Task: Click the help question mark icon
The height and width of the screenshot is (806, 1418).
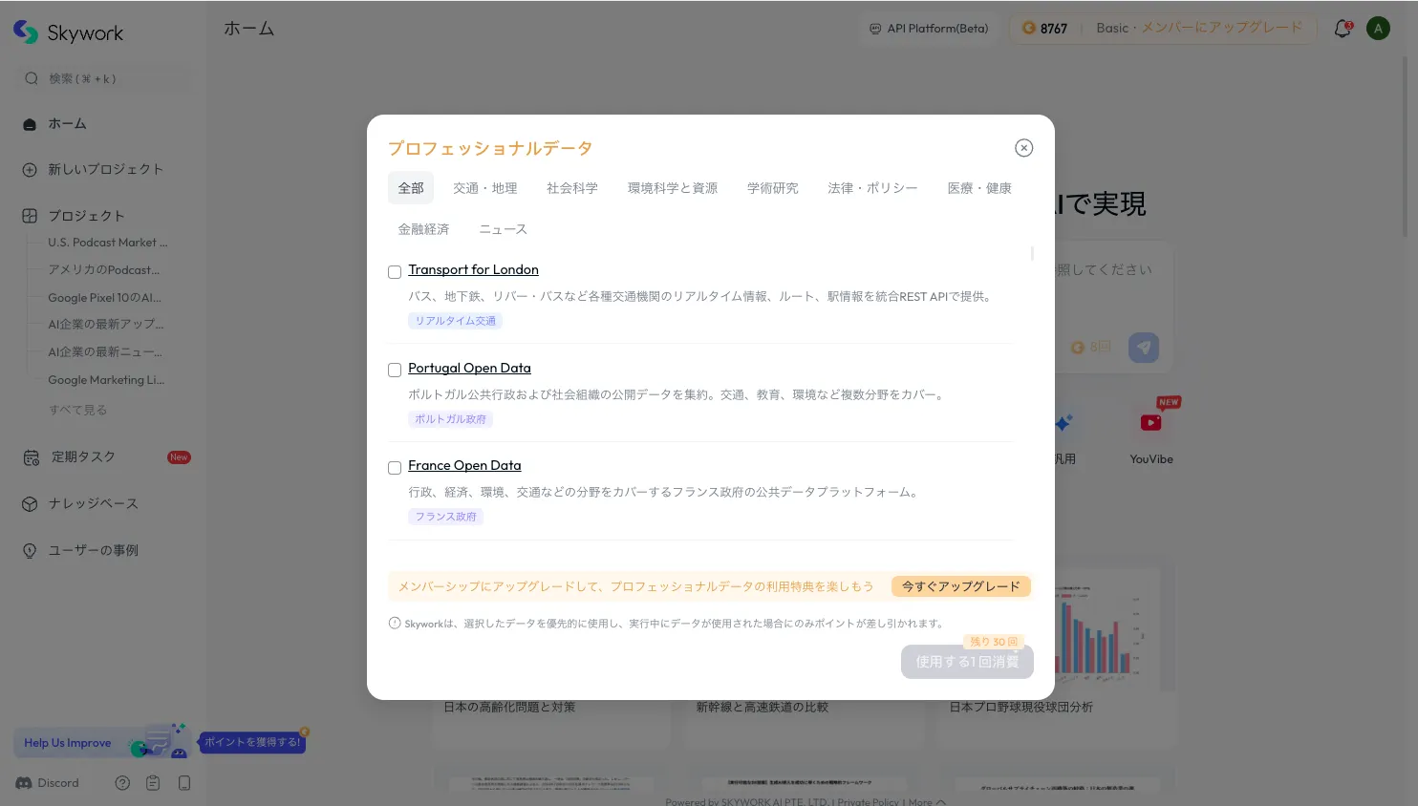Action: (x=122, y=783)
